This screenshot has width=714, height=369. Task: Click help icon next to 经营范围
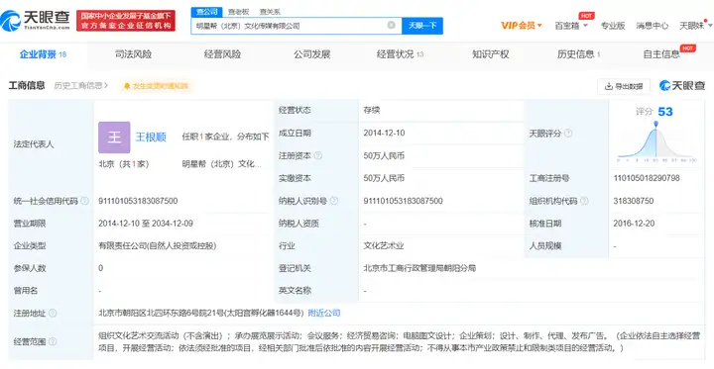point(53,341)
